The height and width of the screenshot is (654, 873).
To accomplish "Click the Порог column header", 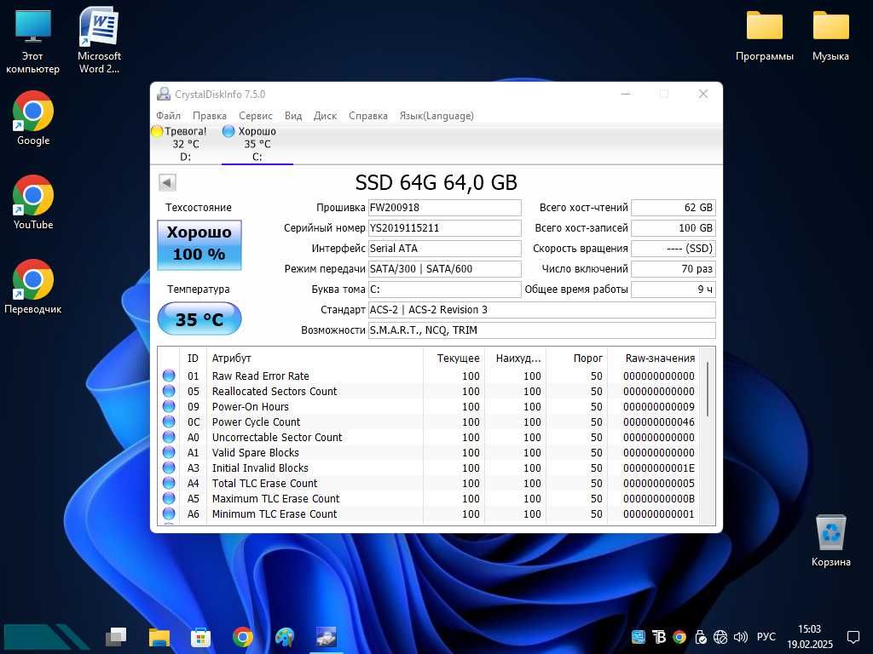I will (576, 359).
